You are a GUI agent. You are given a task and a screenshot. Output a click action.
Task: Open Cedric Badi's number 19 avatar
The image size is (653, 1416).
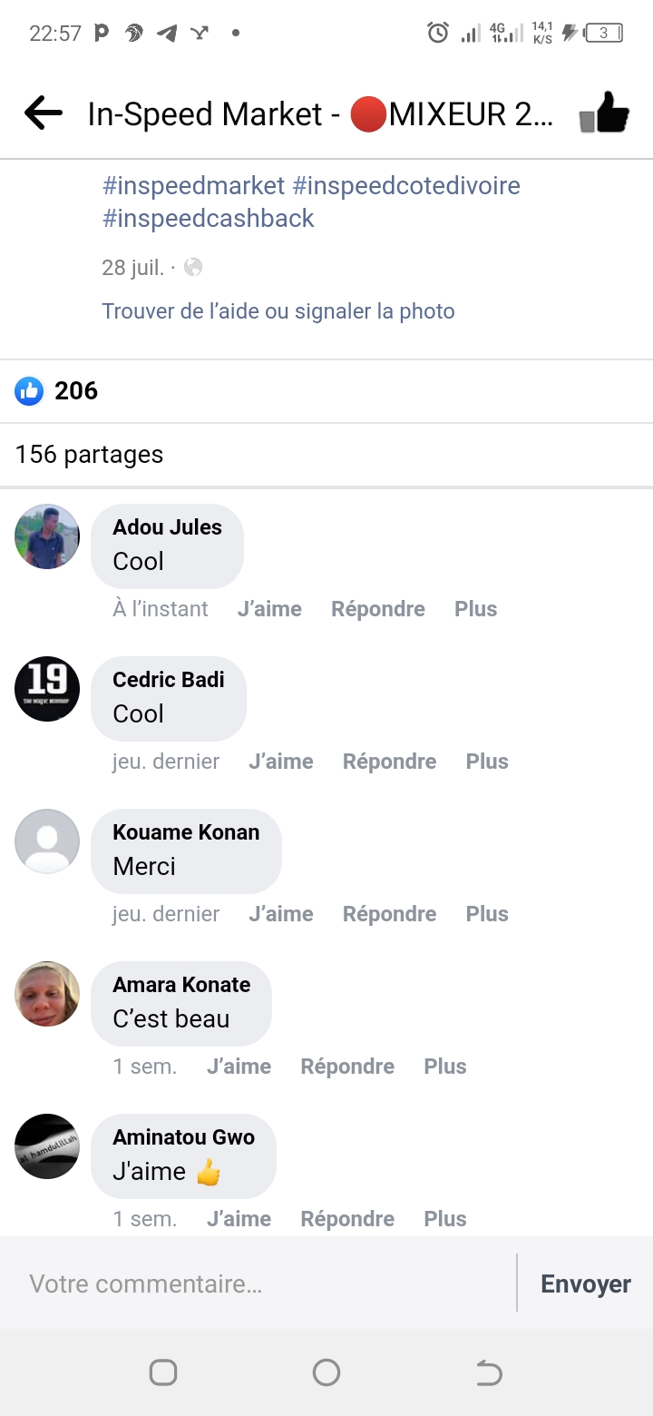(47, 689)
